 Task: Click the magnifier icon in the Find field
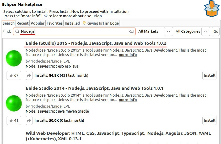17,31
